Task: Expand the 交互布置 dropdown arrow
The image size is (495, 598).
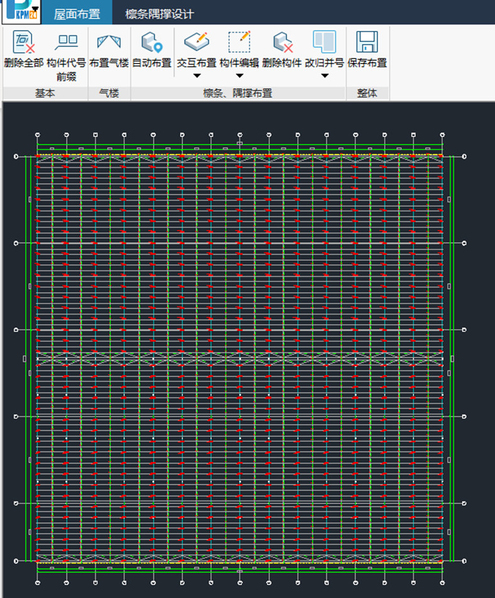Action: (x=197, y=75)
